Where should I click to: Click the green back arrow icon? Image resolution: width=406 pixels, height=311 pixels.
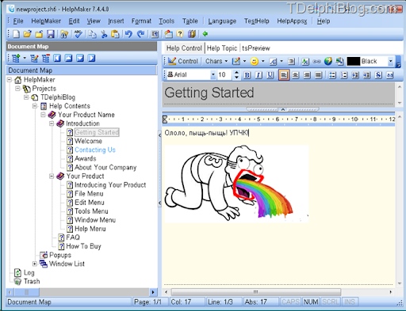pos(205,34)
